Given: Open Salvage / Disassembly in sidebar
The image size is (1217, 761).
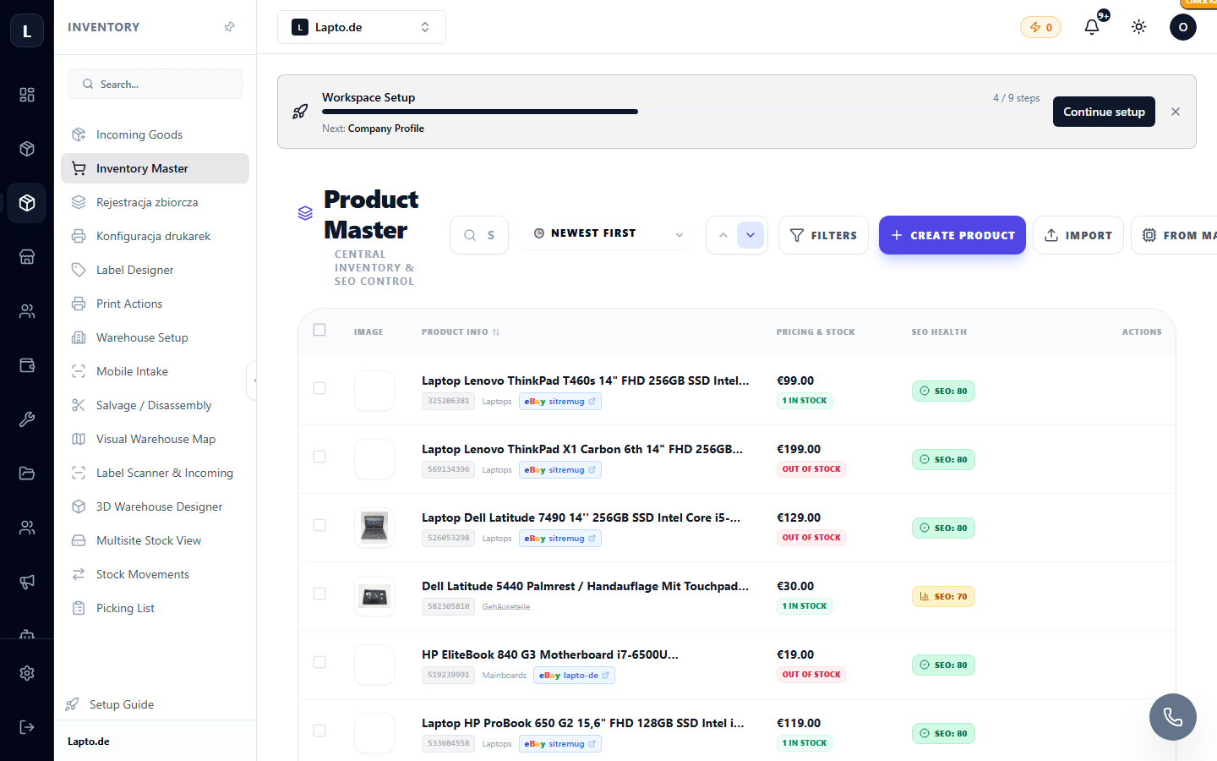Looking at the screenshot, I should click(x=156, y=405).
